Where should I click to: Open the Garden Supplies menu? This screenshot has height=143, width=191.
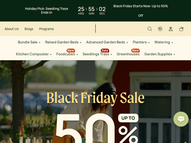click(160, 54)
